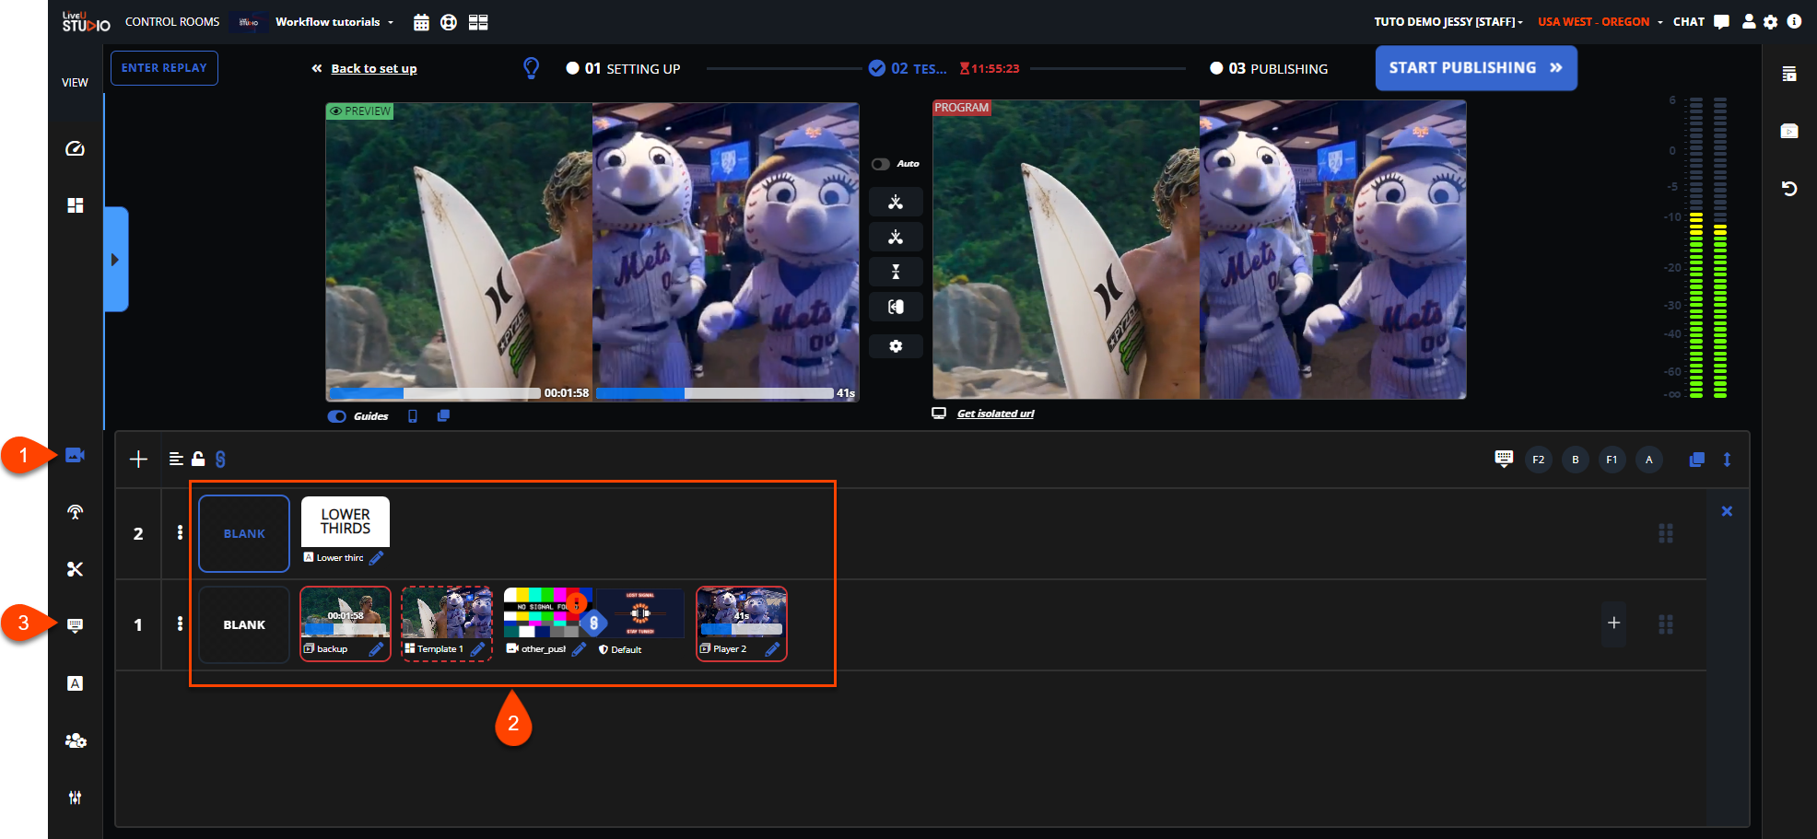Screen dimensions: 1817x839
Task: Open the text graphics 'A' icon in sidebar
Action: pos(76,683)
